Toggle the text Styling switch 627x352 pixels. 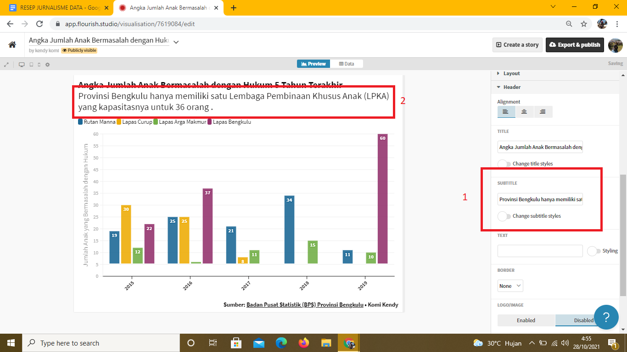click(x=593, y=251)
